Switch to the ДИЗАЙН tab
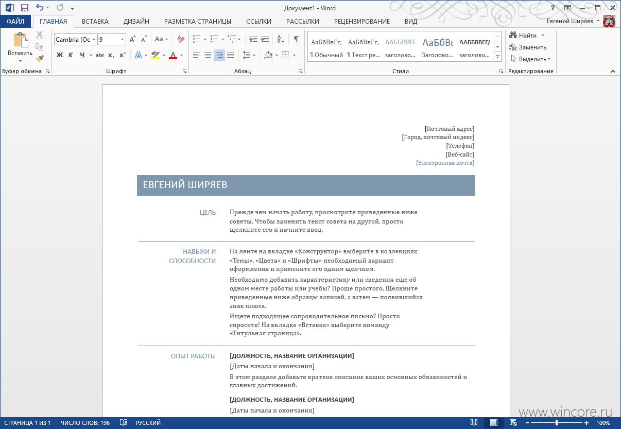Screen dimensions: 621x429 (136, 22)
